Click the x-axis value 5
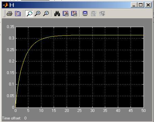 click(28, 111)
